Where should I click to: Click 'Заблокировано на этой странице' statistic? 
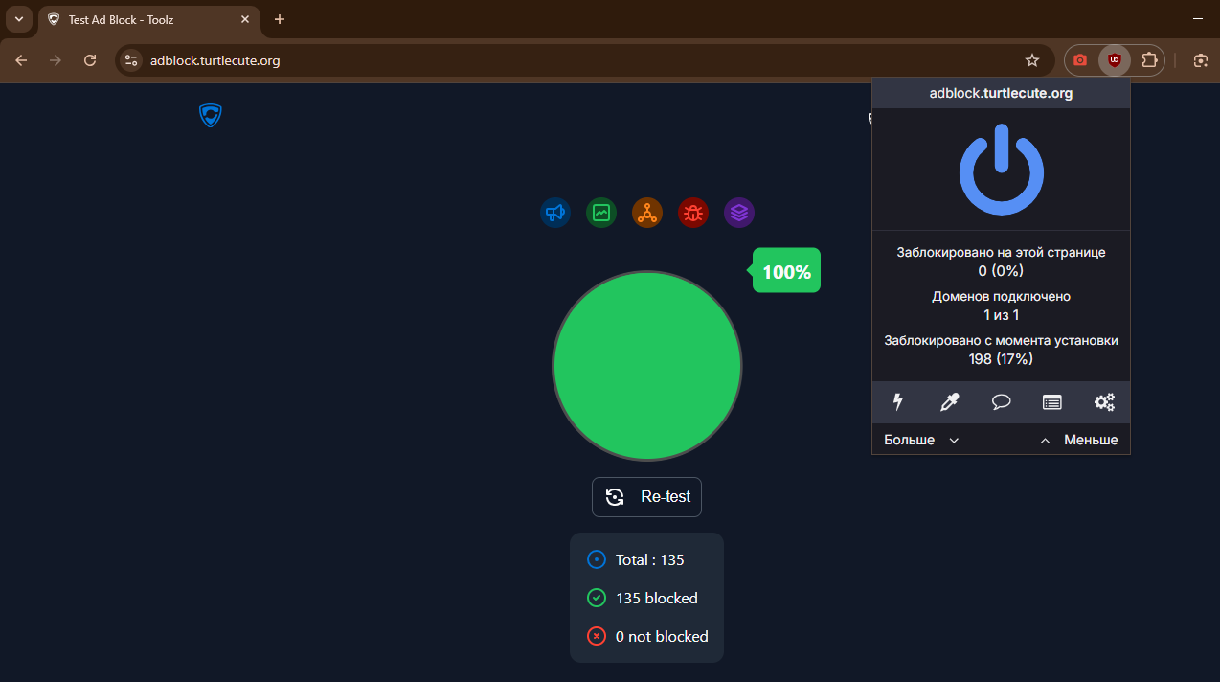[x=1002, y=261]
